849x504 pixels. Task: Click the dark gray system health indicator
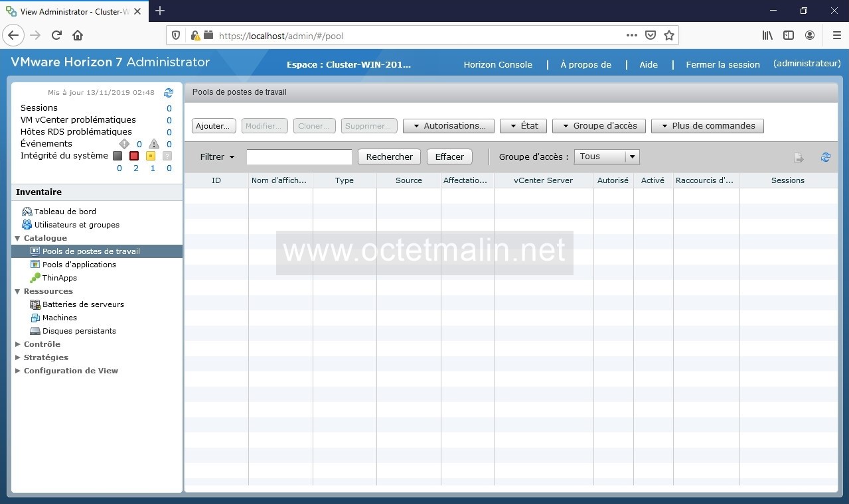point(117,156)
